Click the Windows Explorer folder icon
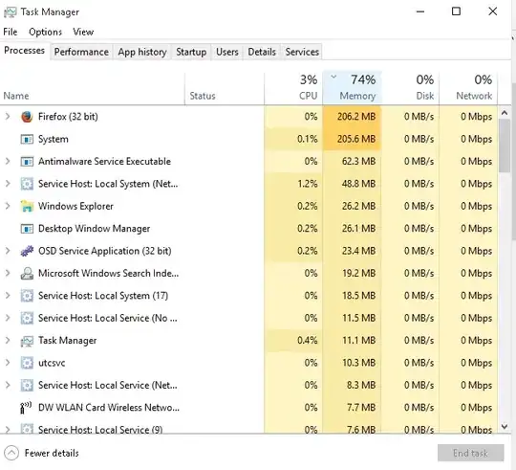The width and height of the screenshot is (516, 470). 27,207
